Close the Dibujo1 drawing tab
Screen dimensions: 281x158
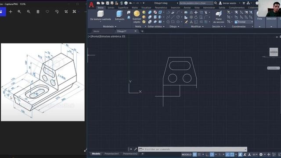coord(136,31)
